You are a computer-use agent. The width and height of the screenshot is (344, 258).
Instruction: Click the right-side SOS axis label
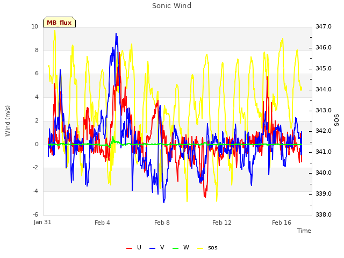(x=336, y=120)
